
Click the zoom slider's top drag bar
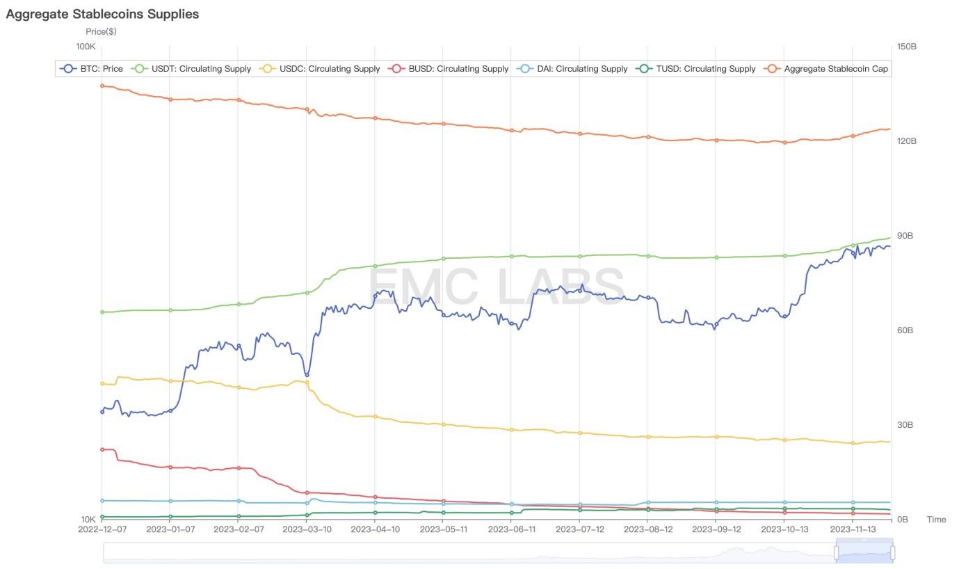click(864, 540)
